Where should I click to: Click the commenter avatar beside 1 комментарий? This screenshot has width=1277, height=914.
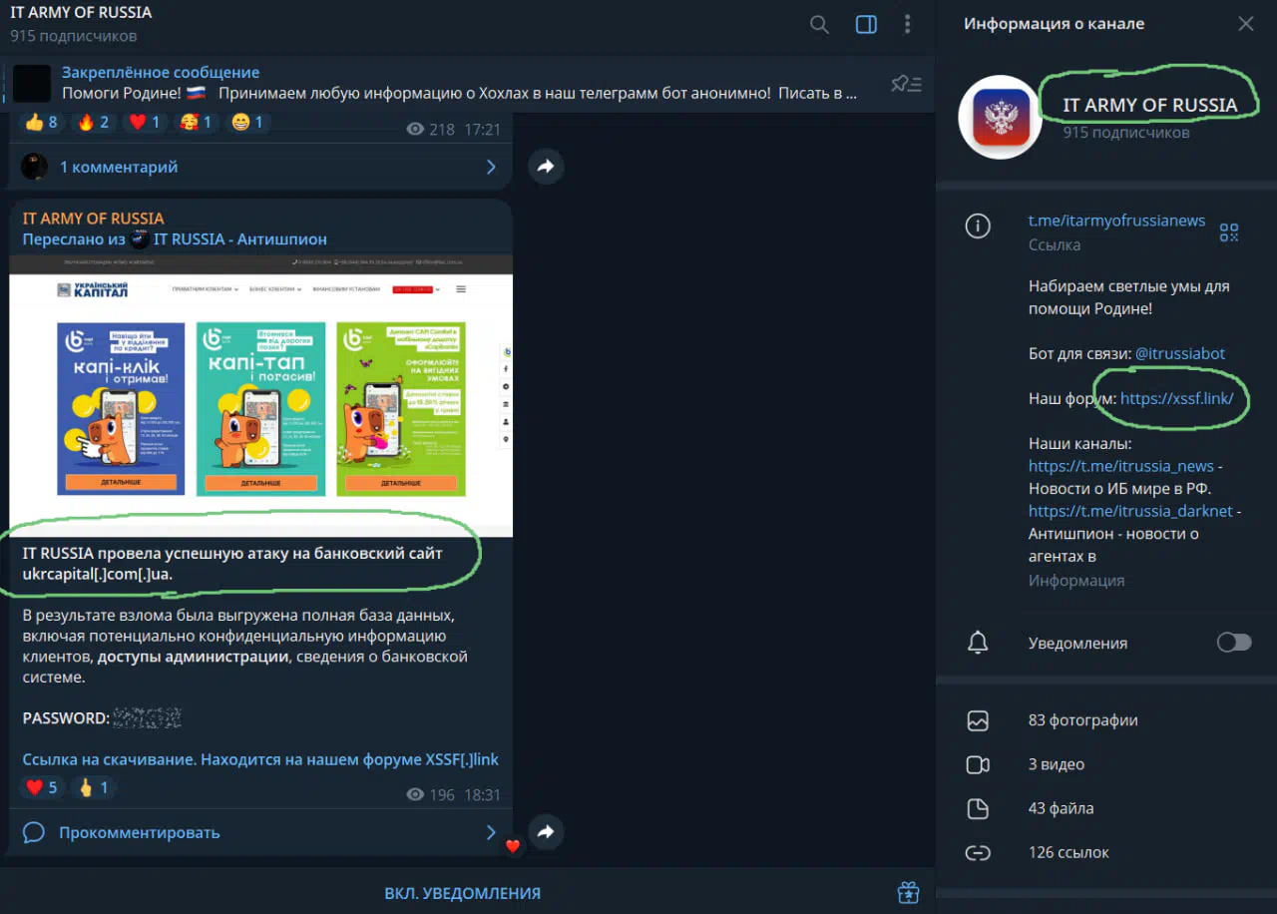click(34, 167)
